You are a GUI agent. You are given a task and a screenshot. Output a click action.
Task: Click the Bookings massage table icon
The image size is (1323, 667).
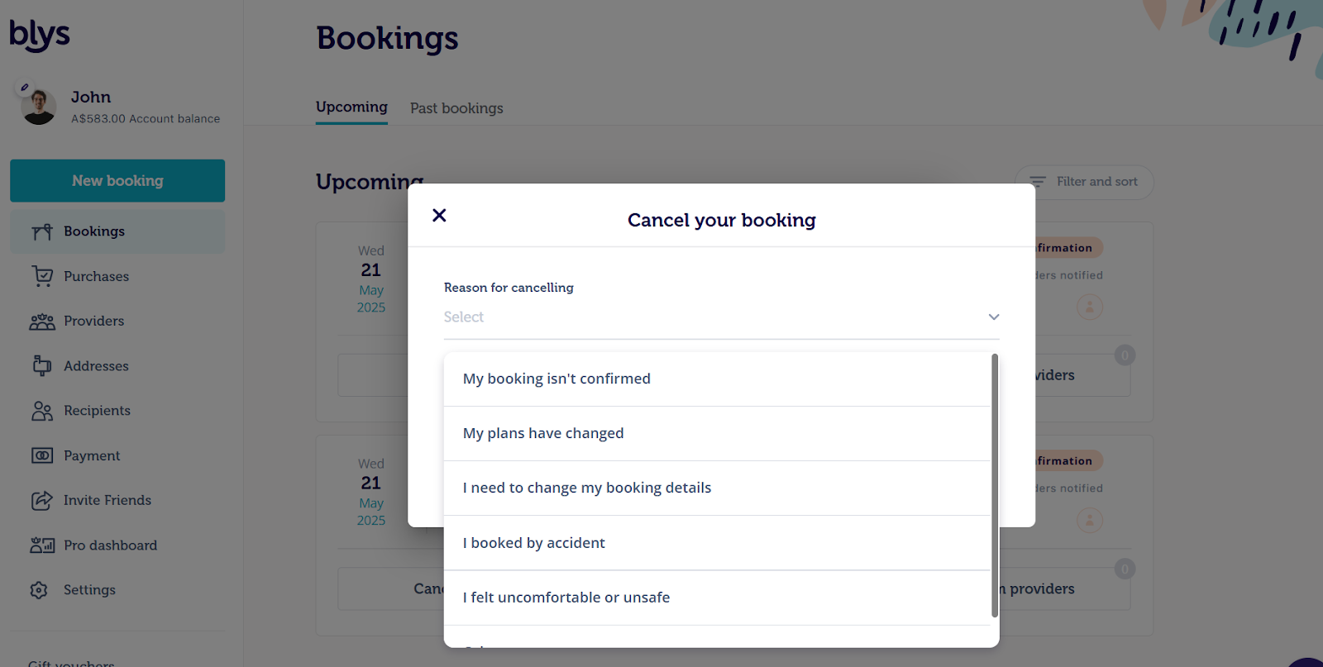(42, 231)
